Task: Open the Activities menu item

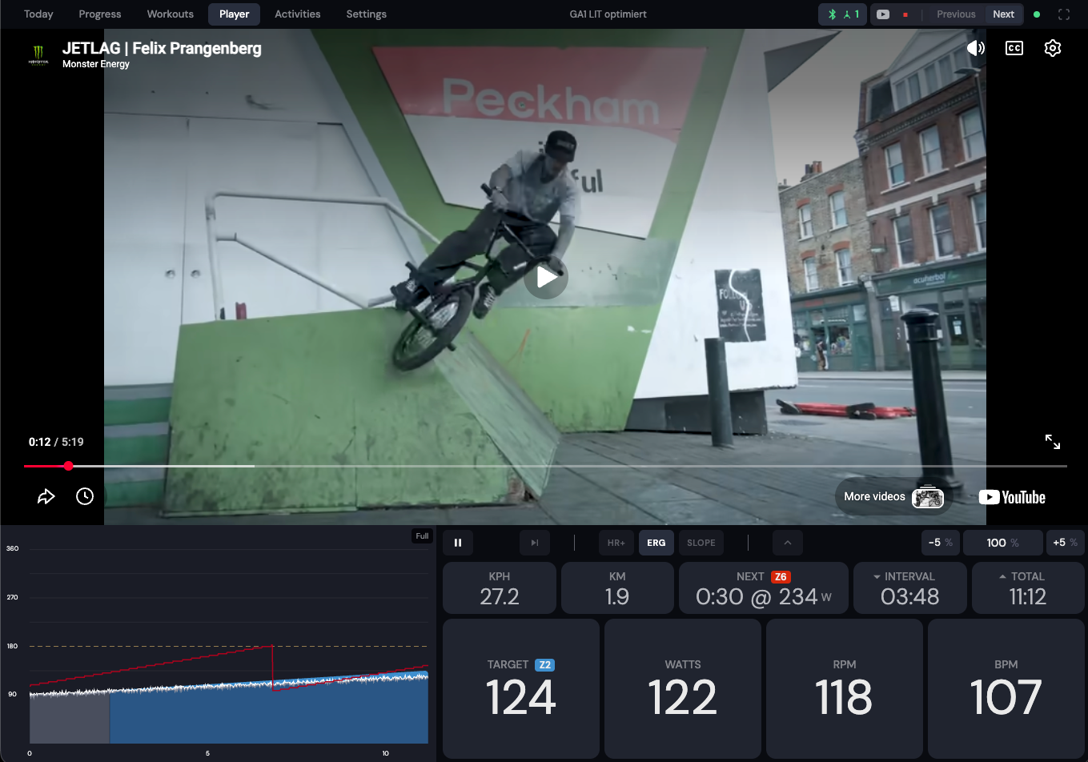Action: [x=297, y=14]
